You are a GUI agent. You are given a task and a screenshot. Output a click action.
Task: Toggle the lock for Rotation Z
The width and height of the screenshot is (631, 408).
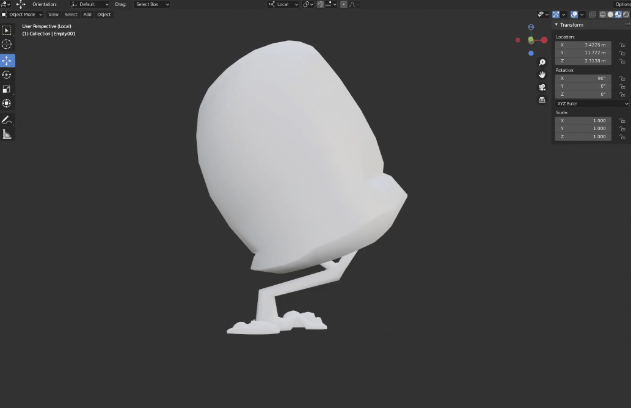[622, 94]
